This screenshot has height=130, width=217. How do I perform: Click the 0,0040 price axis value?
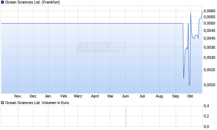[210, 38]
